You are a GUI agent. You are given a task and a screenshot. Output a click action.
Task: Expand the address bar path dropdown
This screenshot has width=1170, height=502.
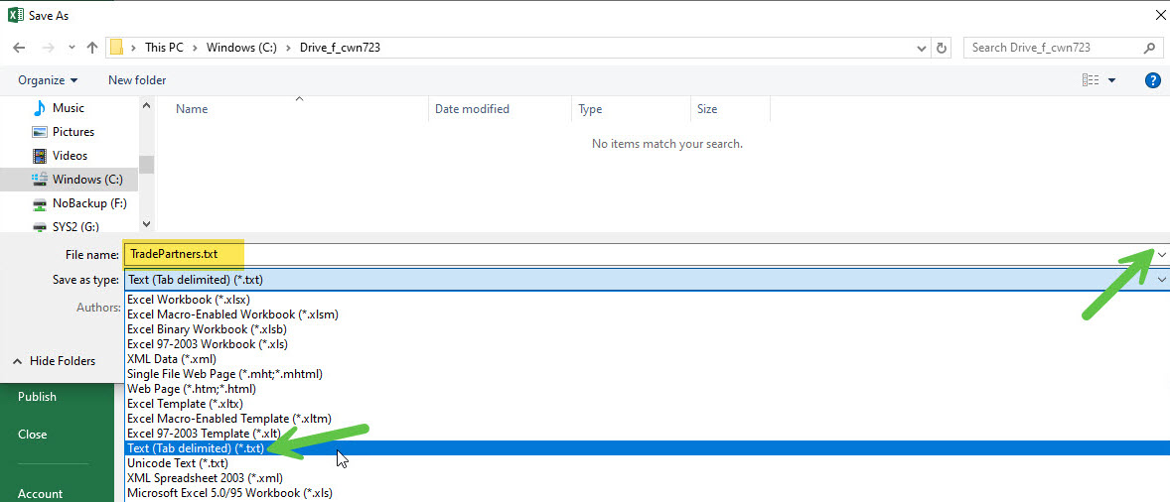click(x=920, y=48)
